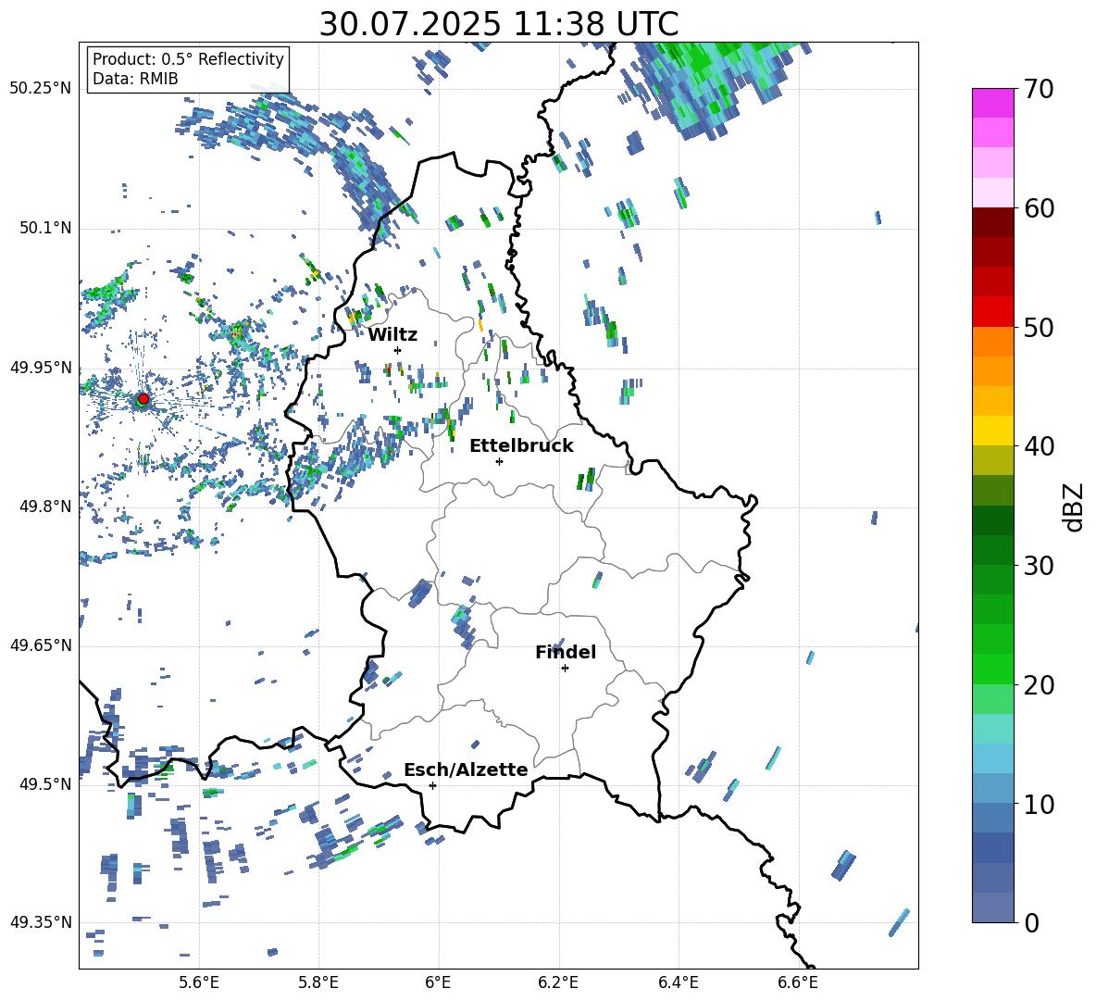The height and width of the screenshot is (1001, 1096).
Task: Click the 49.5°N latitude label
Action: tap(45, 784)
